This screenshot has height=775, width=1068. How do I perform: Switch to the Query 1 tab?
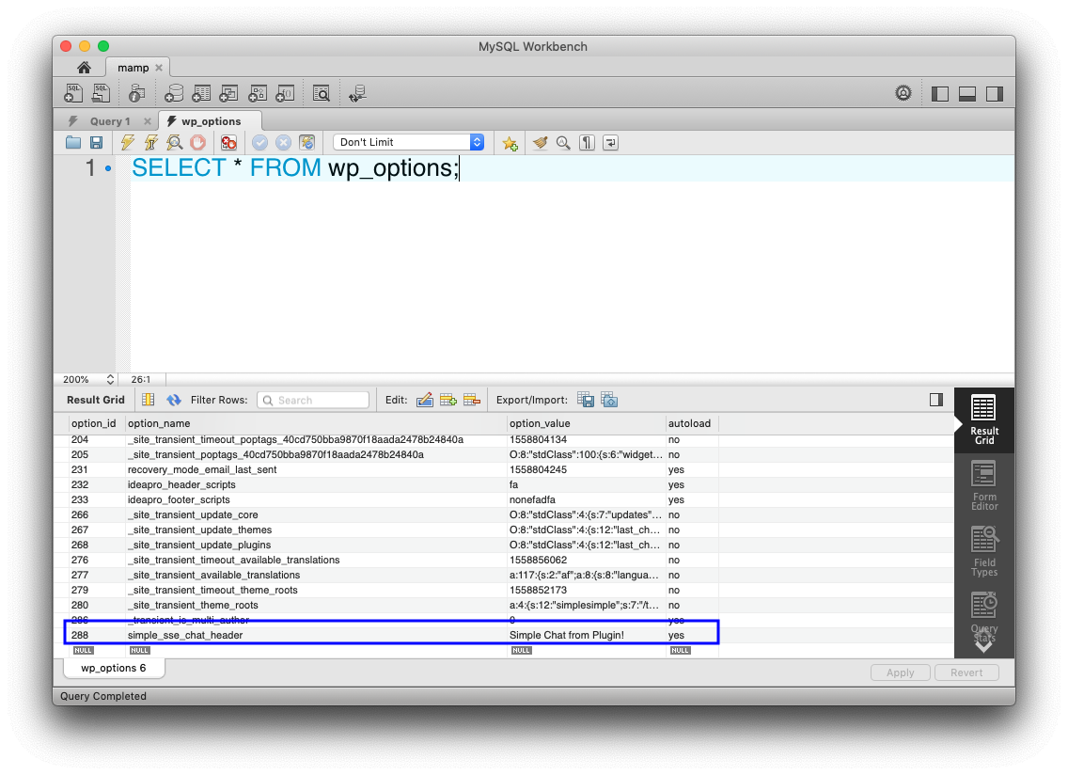109,121
